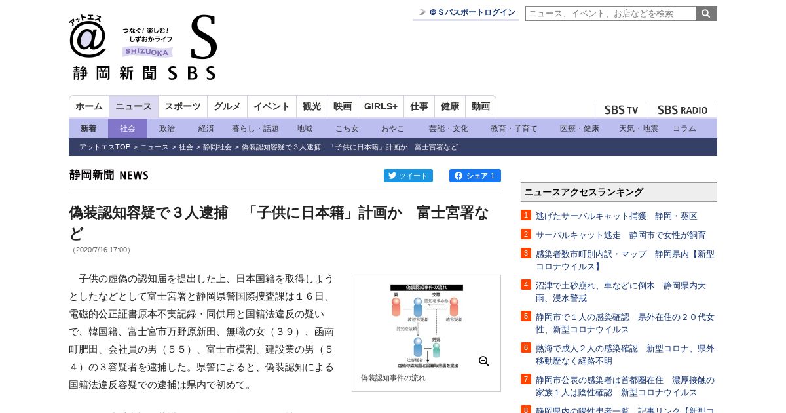The image size is (786, 413).
Task: Open the 健康 tab
Action: [x=450, y=106]
